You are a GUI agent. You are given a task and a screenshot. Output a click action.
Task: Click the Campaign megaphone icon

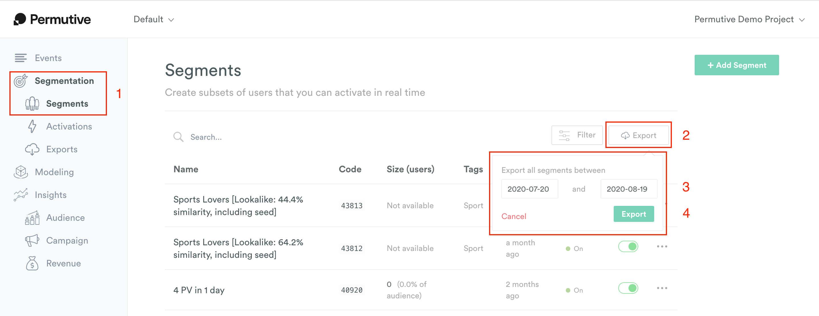point(32,241)
